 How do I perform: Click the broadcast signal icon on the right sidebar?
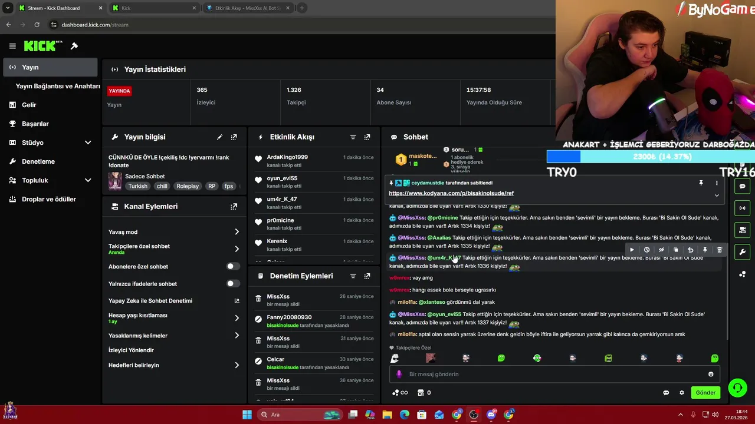(742, 208)
